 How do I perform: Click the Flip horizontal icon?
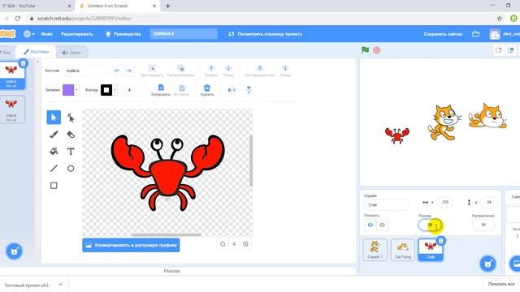pos(232,90)
